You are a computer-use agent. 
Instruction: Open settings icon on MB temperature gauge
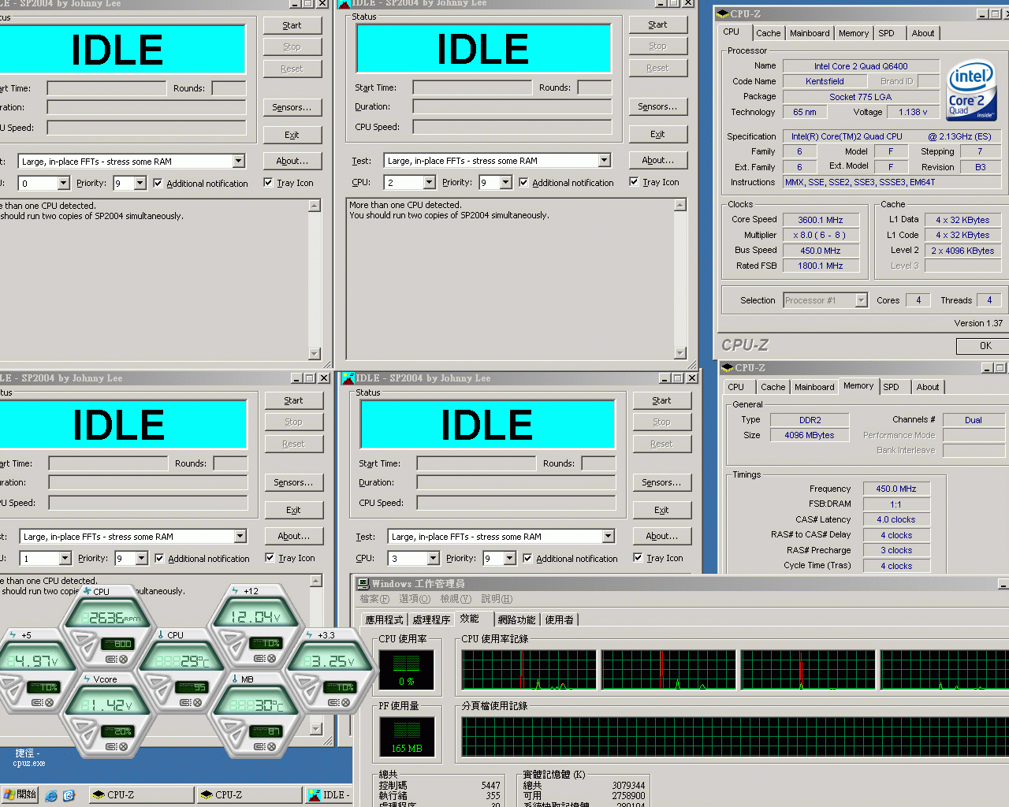coord(259,746)
